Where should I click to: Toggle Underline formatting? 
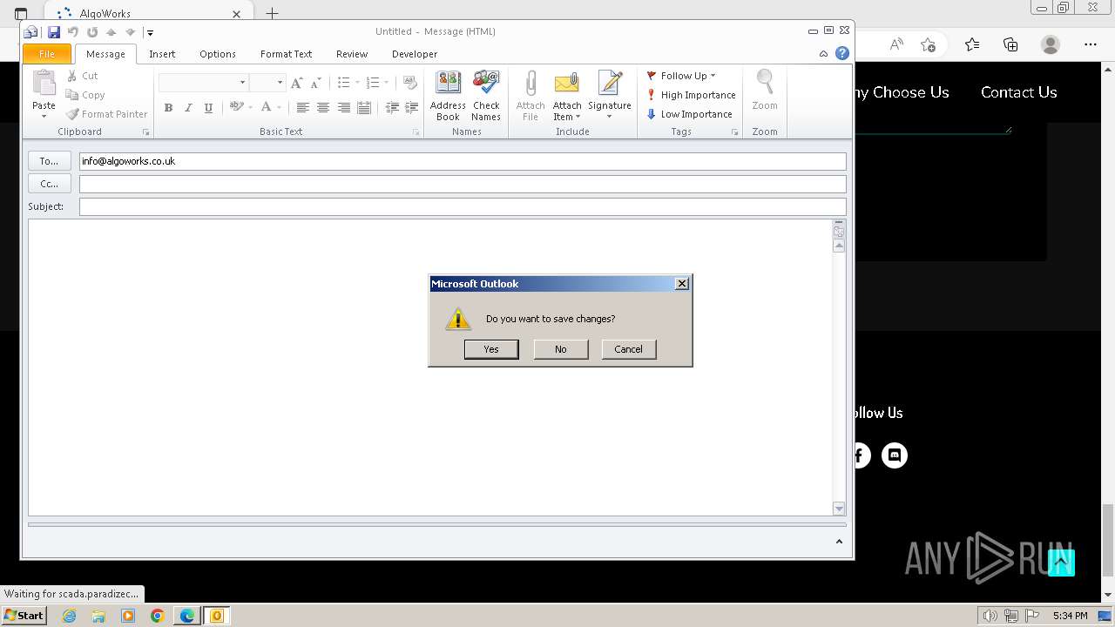coord(208,108)
